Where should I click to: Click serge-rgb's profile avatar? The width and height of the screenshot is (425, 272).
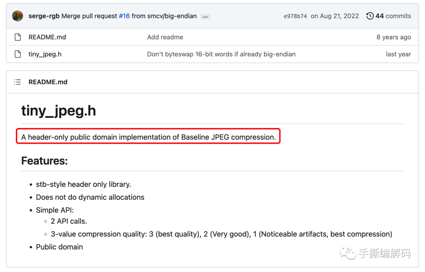[x=17, y=16]
